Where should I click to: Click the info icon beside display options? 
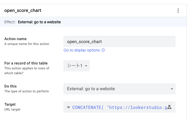pyautogui.click(x=103, y=50)
